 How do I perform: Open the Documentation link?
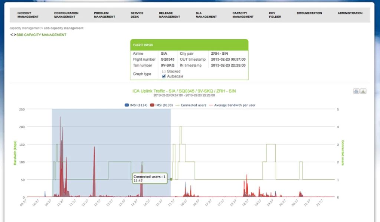click(x=309, y=13)
